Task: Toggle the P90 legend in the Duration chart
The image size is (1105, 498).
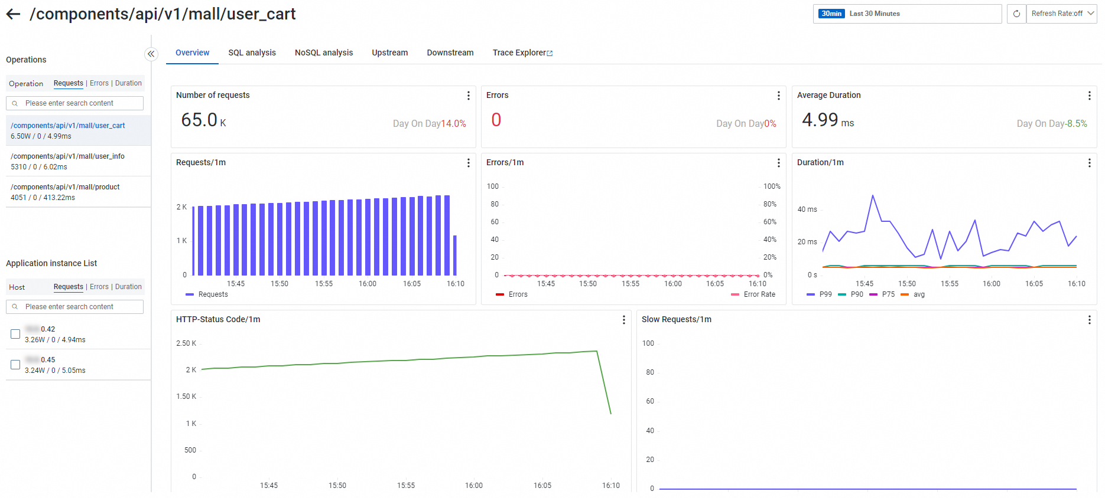Action: coord(850,294)
